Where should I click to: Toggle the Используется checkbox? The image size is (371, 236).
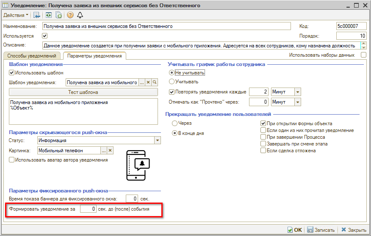[x=45, y=36]
